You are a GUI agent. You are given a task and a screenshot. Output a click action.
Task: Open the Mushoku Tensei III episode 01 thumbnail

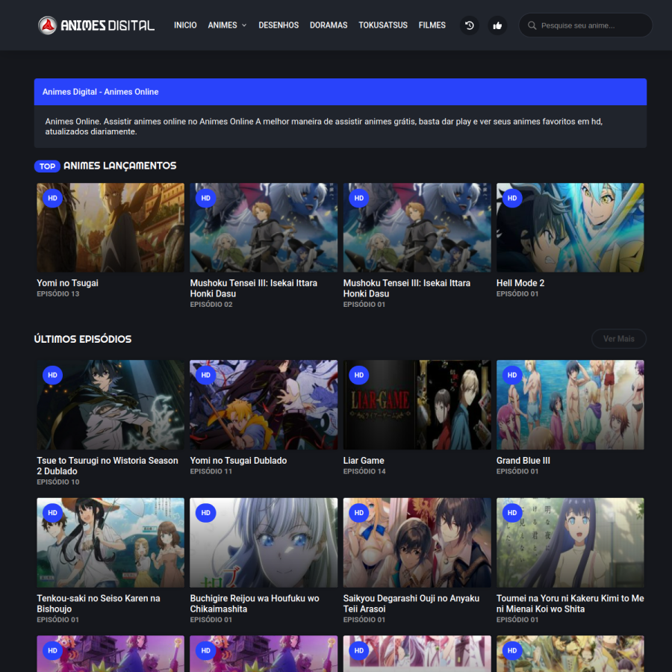click(417, 228)
